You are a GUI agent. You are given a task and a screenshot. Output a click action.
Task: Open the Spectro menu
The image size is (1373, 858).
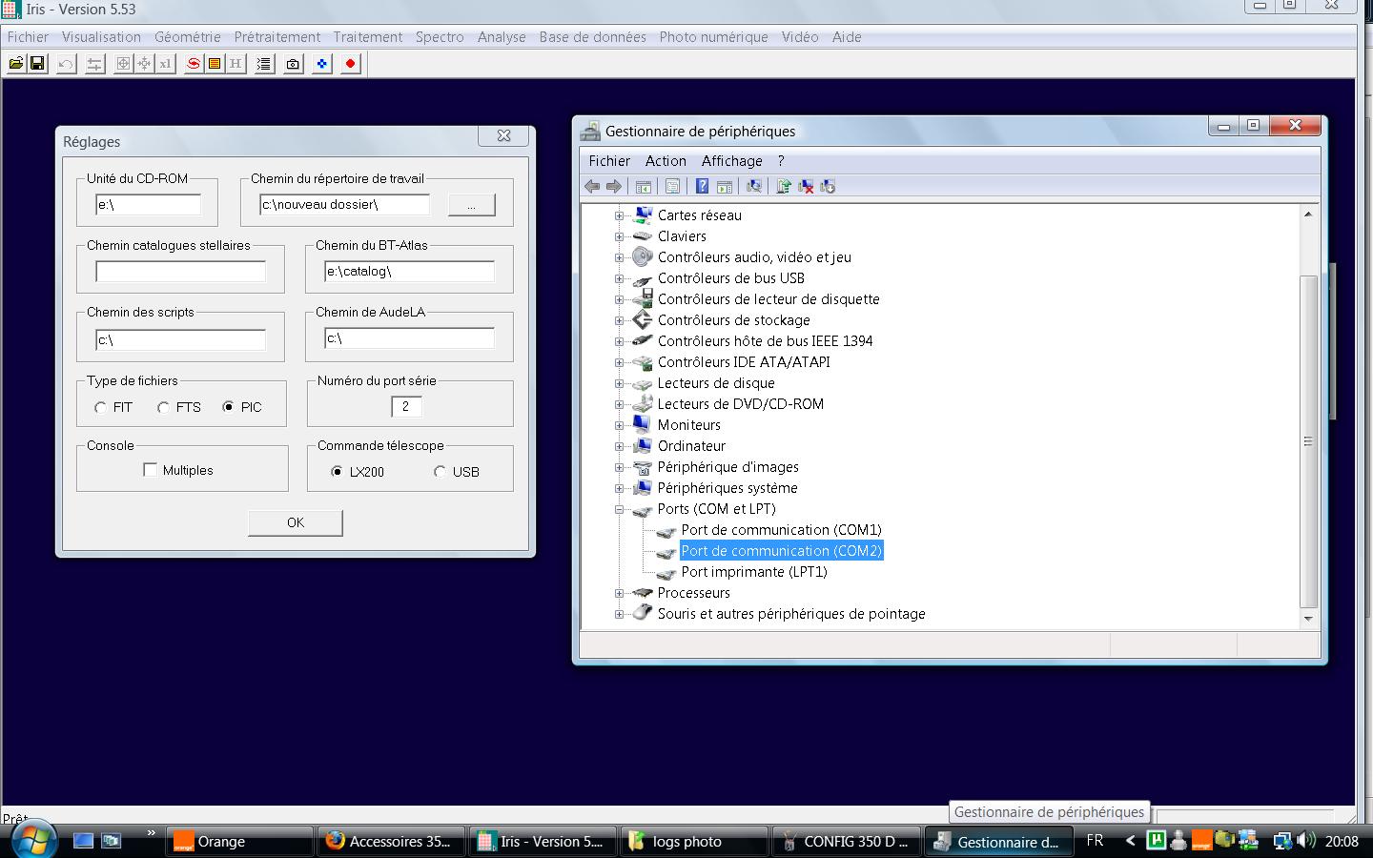point(440,37)
